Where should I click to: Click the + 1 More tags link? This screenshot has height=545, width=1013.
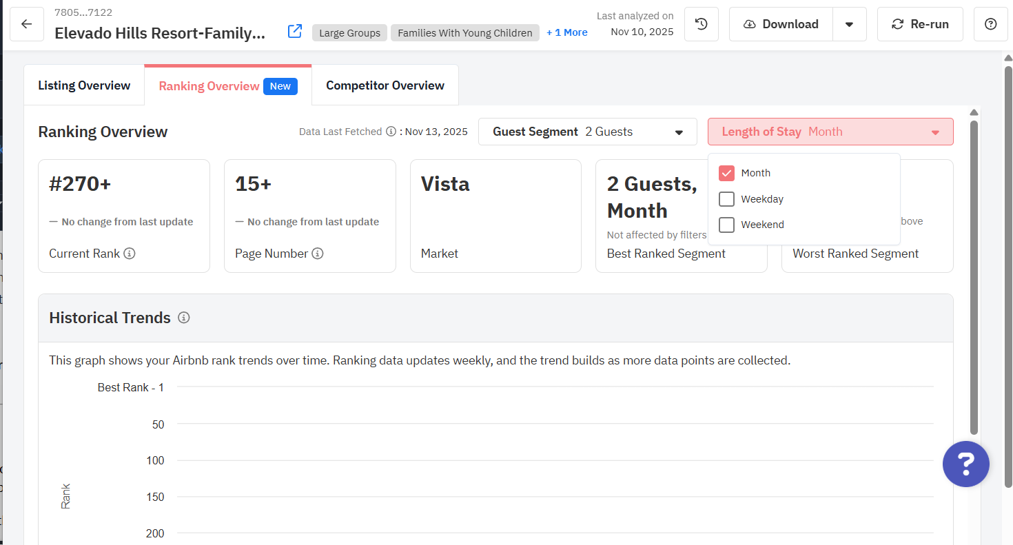coord(566,32)
